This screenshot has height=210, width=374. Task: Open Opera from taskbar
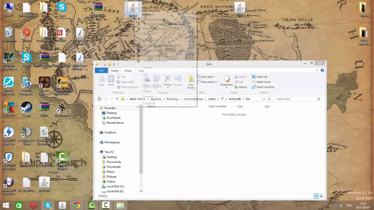tap(33, 206)
